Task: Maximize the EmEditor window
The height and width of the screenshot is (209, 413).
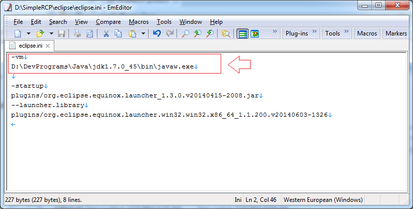Action: pos(378,5)
